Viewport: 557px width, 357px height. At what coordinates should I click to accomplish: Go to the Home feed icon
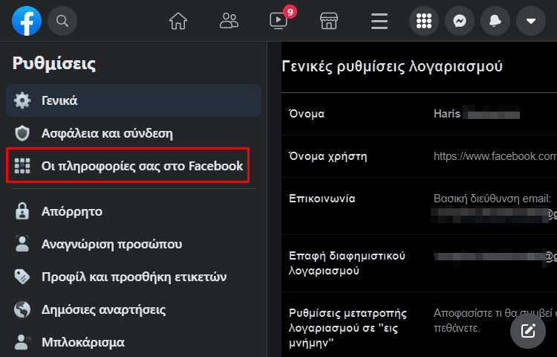tap(178, 21)
